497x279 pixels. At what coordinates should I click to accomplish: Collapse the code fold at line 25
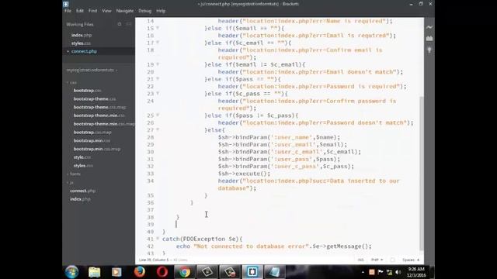pos(158,115)
